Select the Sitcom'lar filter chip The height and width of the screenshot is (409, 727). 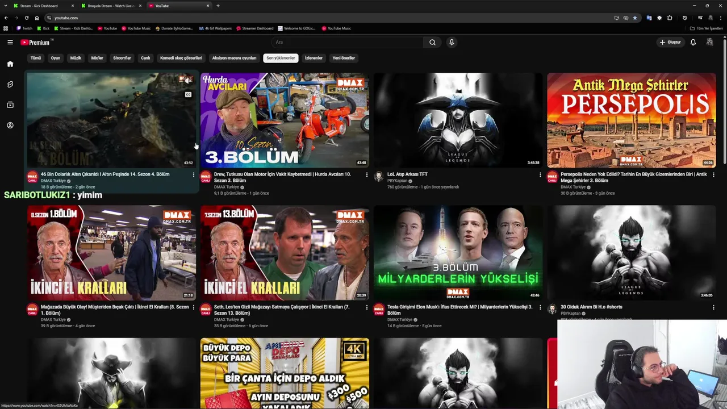pyautogui.click(x=122, y=58)
